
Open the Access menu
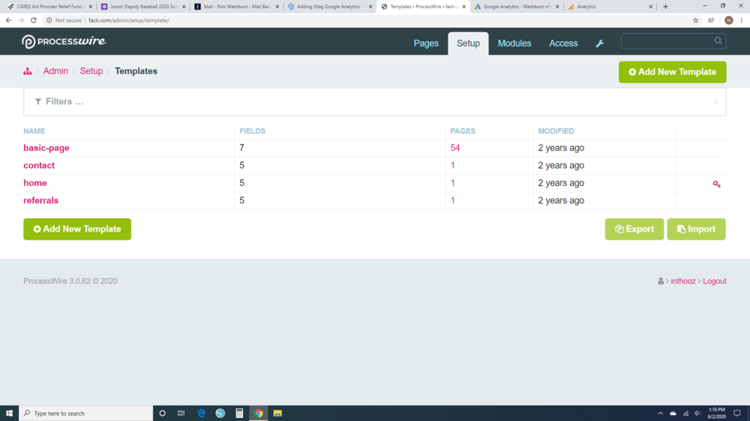click(x=563, y=43)
